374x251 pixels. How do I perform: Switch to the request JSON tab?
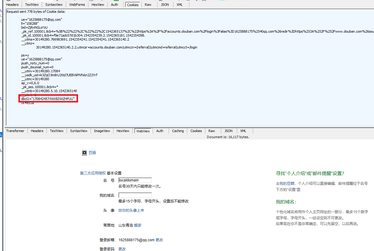click(x=164, y=5)
